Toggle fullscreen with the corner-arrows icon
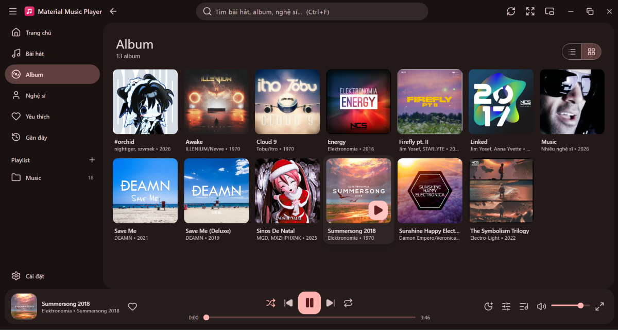The height and width of the screenshot is (330, 618). (530, 11)
